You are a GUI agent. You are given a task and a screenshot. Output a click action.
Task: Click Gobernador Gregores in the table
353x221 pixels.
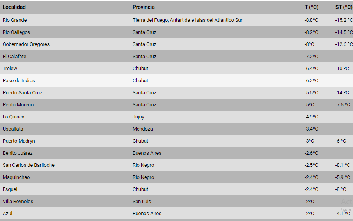(26, 44)
